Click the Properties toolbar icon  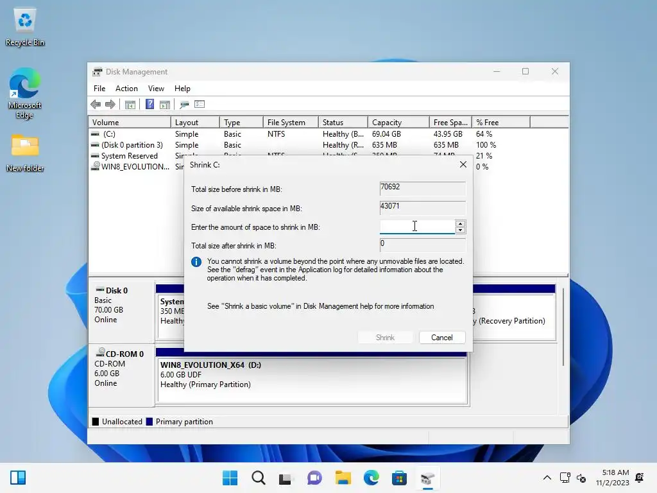(x=200, y=104)
